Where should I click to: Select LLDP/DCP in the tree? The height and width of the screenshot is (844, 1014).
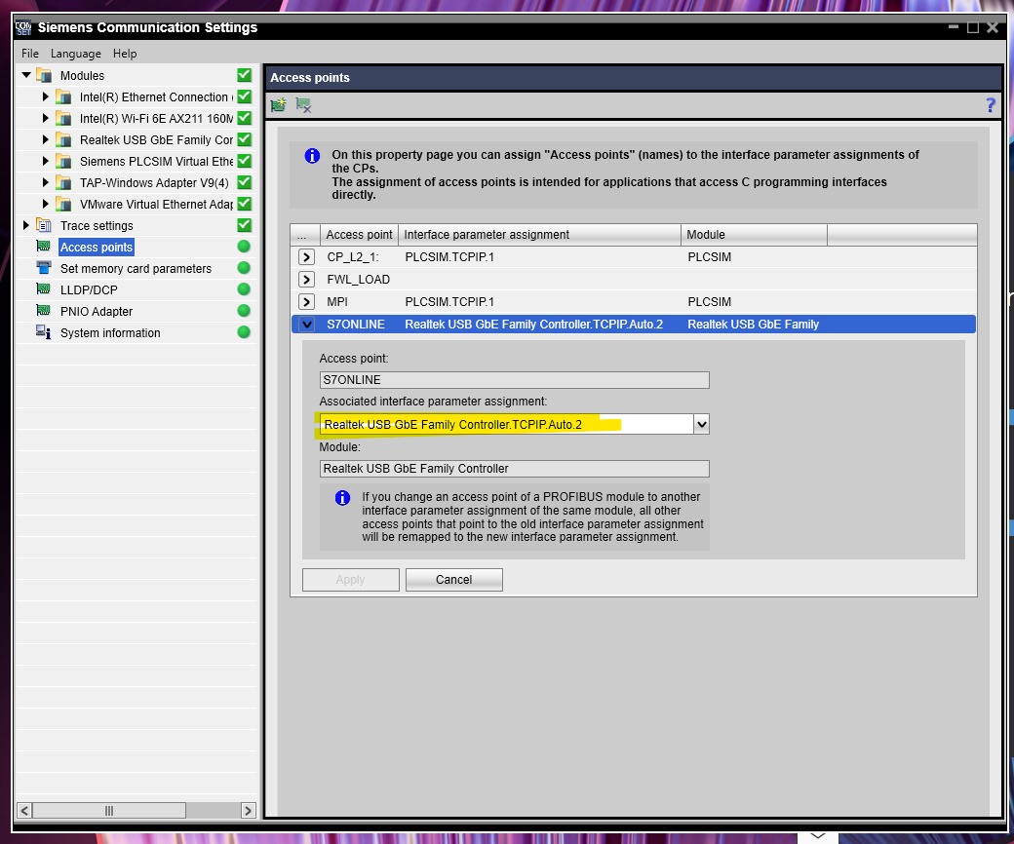89,289
